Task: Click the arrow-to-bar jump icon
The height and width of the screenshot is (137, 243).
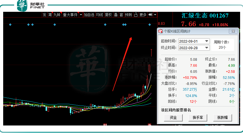Action: 150,15
